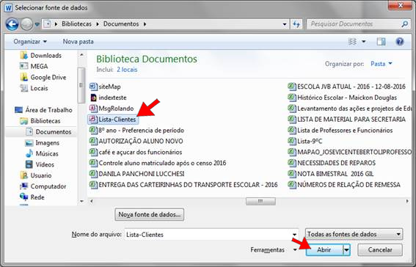416x267 pixels.
Task: Open the Todas as fontes de dados filter
Action: coord(354,234)
